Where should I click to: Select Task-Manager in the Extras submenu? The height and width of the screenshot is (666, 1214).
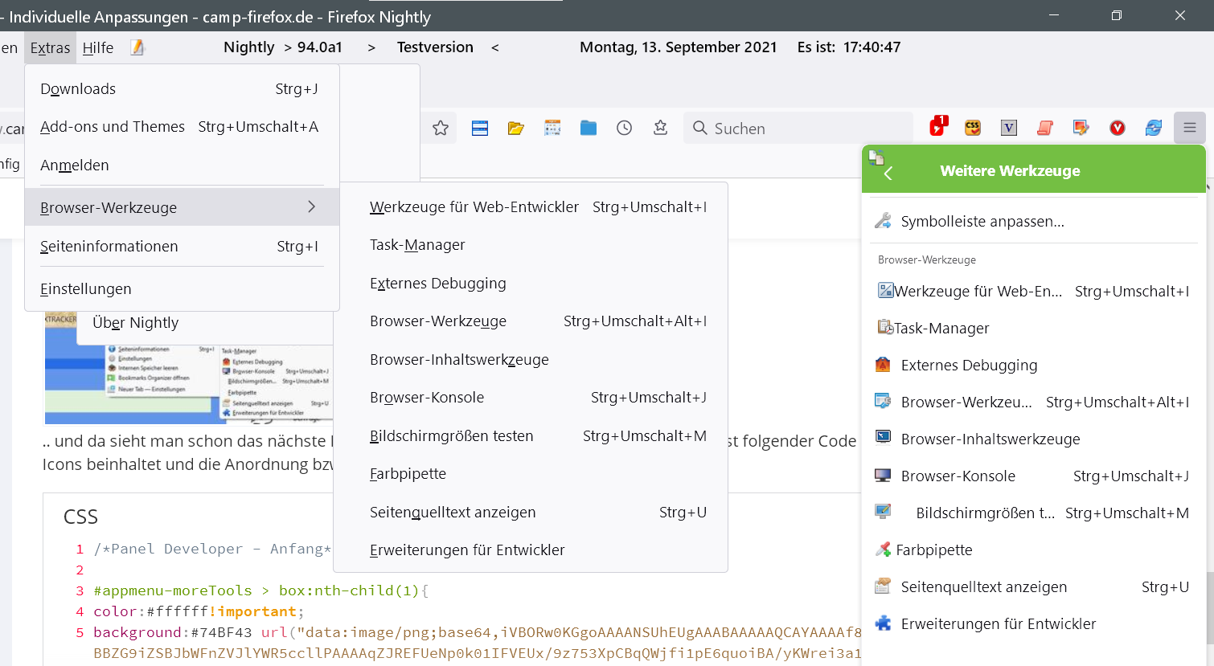pyautogui.click(x=417, y=245)
